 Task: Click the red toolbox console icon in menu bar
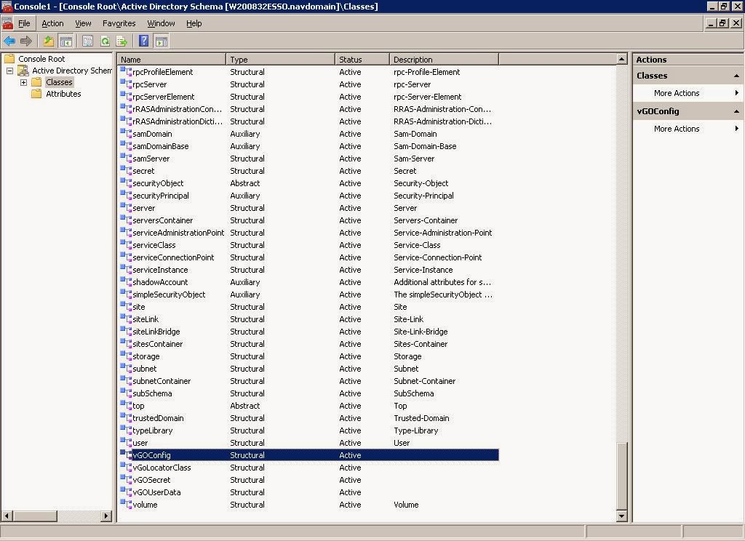7,23
